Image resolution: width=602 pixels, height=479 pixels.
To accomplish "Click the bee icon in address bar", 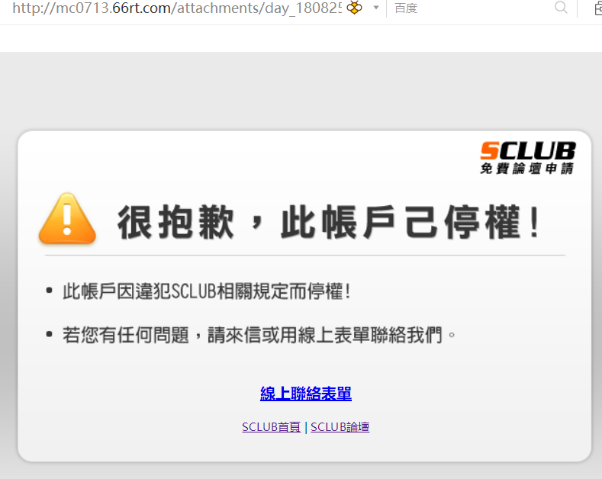I will point(354,8).
